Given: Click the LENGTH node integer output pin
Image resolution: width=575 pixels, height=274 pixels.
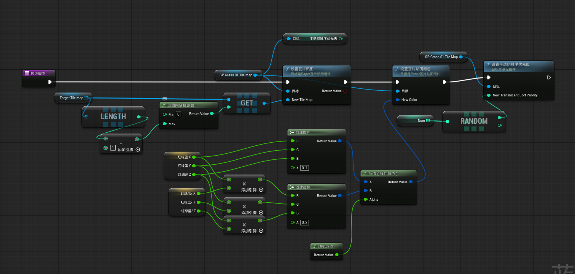Looking at the screenshot, I should pyautogui.click(x=139, y=117).
